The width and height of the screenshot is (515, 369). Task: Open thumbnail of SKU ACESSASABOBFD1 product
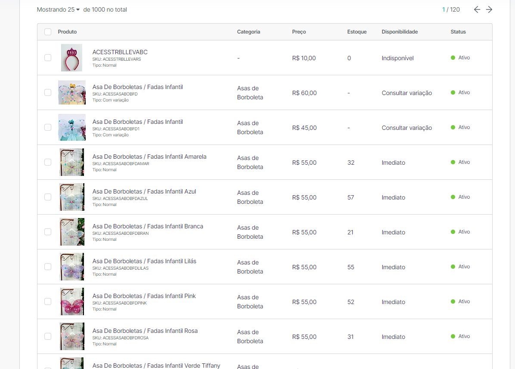tap(72, 127)
